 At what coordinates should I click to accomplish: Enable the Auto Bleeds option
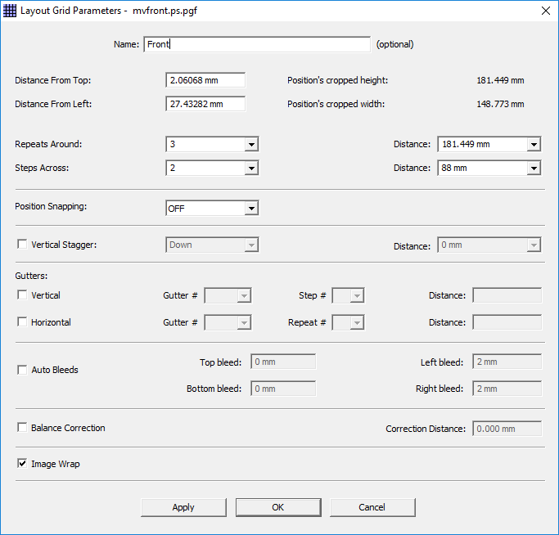coord(22,370)
